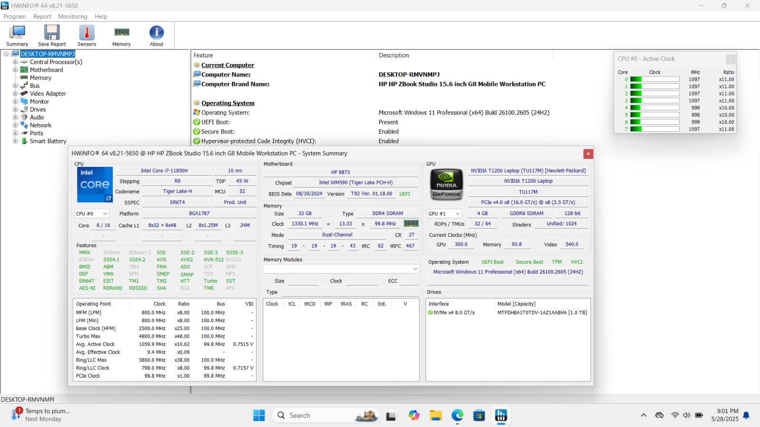Select Smart Battery in the tree
The image size is (760, 427).
click(x=48, y=141)
